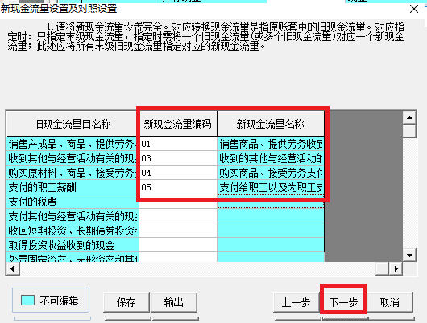Cancel the wizard with 取消
Image resolution: width=427 pixels, height=323 pixels.
click(x=390, y=302)
